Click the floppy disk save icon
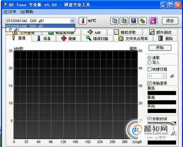Image resolution: width=183 pixels, height=147 pixels. coord(133,21)
